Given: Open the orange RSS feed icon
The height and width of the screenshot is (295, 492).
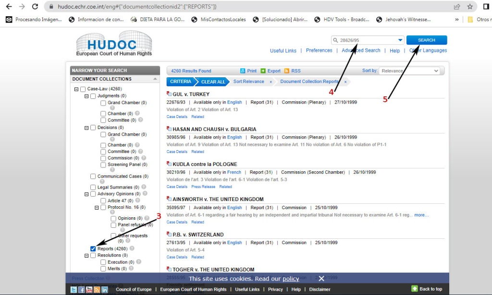Looking at the screenshot, I should tap(286, 71).
